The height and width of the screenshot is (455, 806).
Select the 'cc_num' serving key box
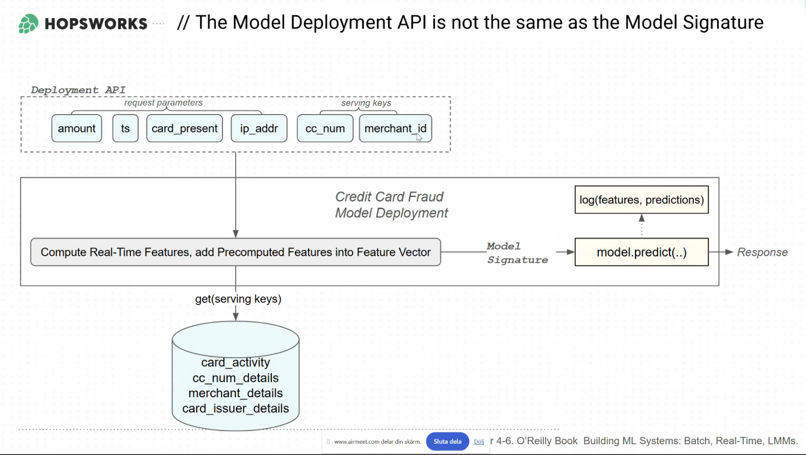[x=325, y=128]
